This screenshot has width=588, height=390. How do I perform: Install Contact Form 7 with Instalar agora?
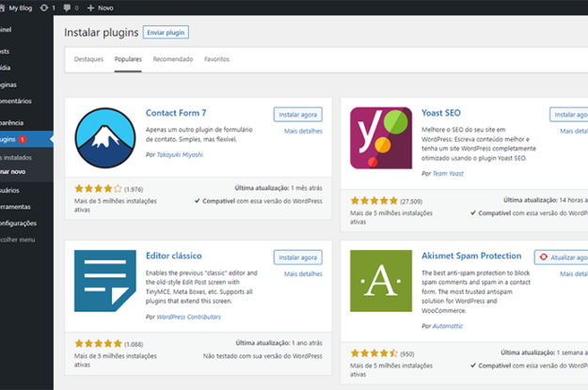click(297, 115)
